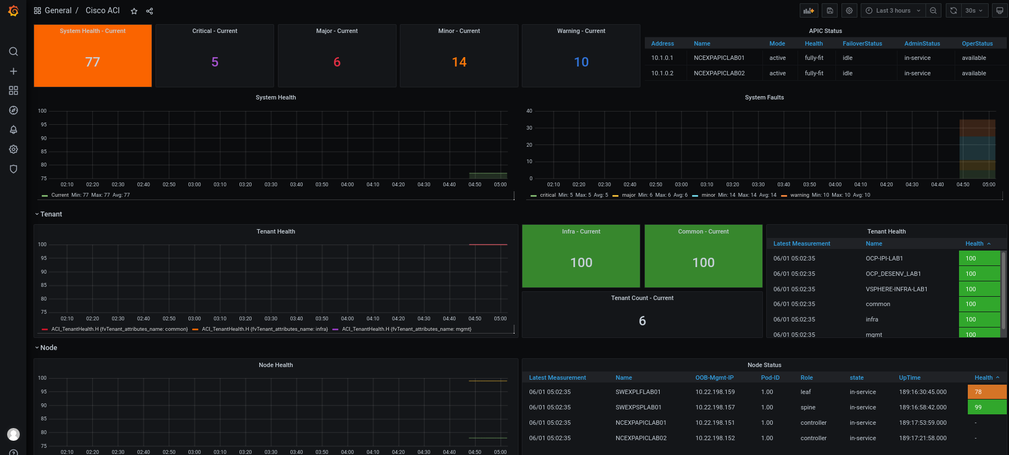This screenshot has width=1009, height=455.
Task: Click the SWEXPLFLAB01 node name cell
Action: [x=638, y=392]
